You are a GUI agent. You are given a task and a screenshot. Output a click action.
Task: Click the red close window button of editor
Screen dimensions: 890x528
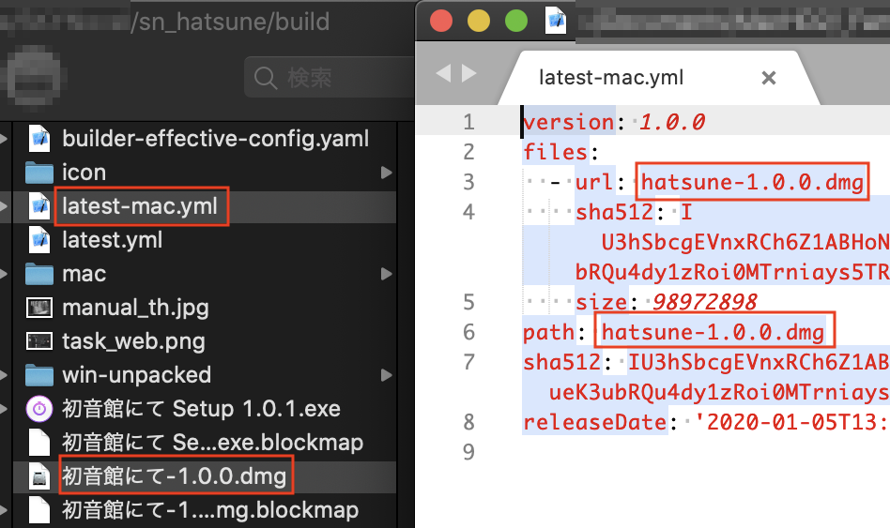(x=441, y=22)
